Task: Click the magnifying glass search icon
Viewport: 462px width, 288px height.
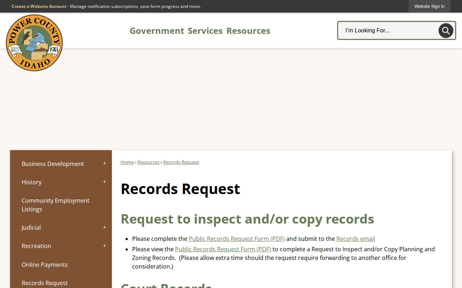Action: (x=446, y=31)
